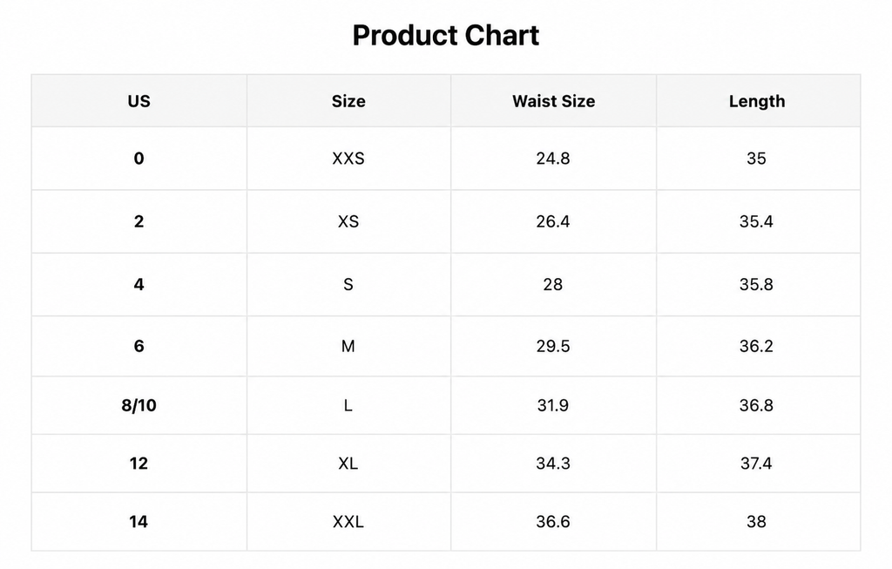
Task: Select the XXL size cell
Action: point(348,521)
